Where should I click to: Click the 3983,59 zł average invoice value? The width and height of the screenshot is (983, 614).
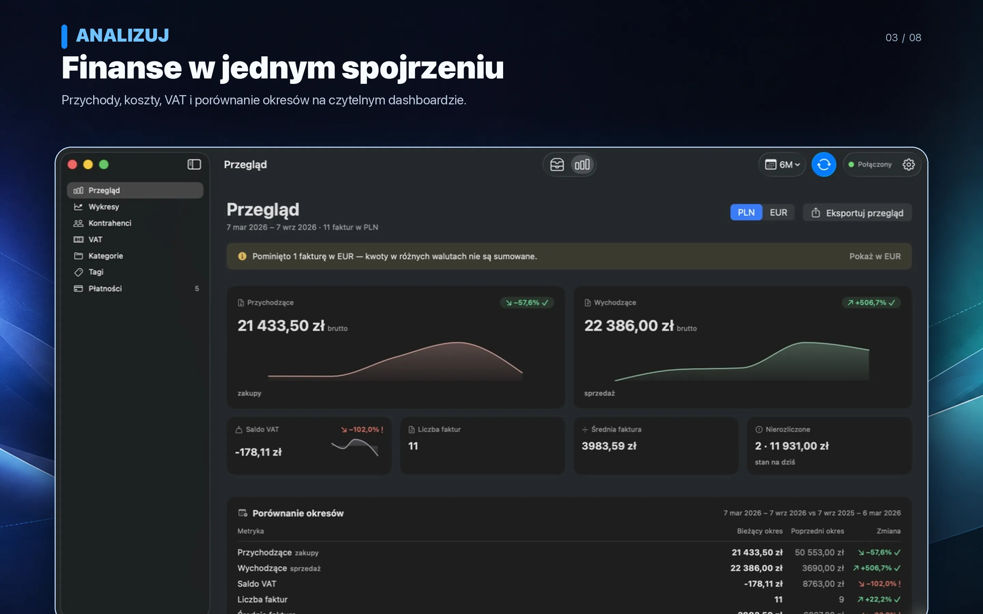(x=609, y=446)
